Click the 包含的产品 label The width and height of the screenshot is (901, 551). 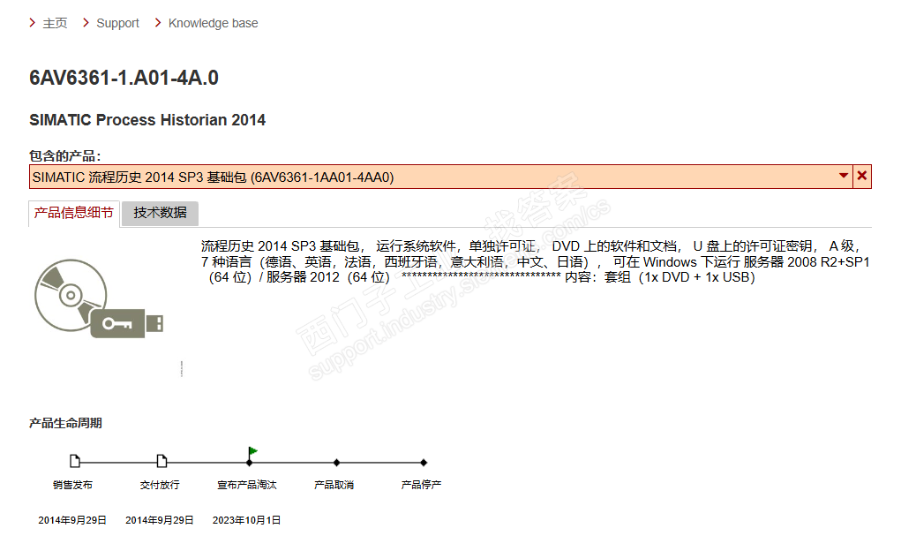65,156
